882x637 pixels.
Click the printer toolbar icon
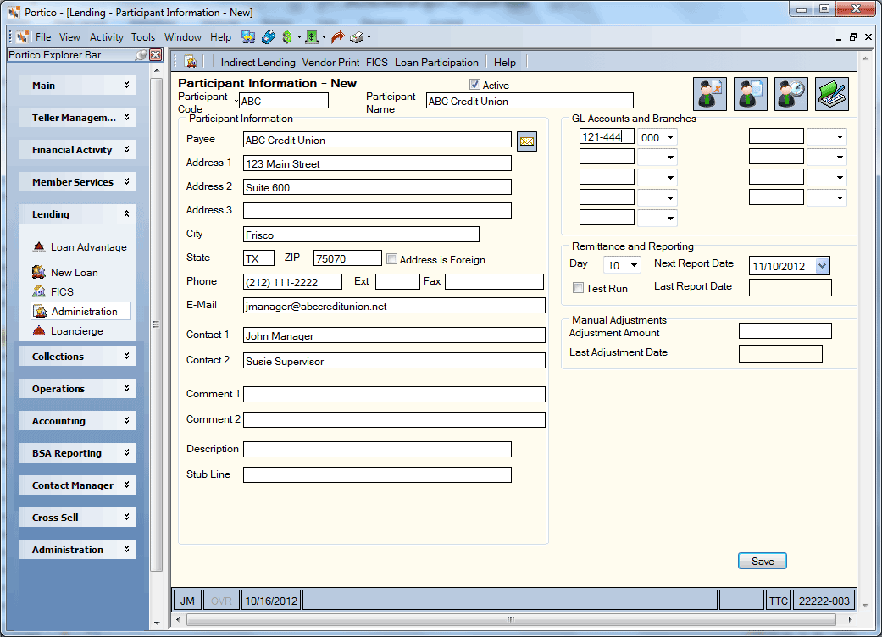pyautogui.click(x=357, y=37)
